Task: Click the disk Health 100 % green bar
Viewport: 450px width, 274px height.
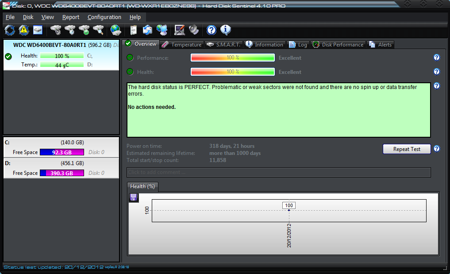Action: coord(62,56)
